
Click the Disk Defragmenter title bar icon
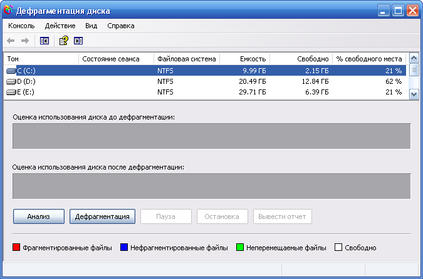[8, 10]
